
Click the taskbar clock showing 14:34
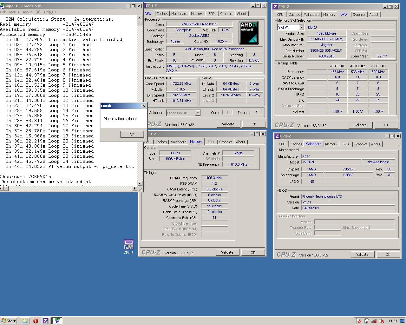(x=393, y=321)
